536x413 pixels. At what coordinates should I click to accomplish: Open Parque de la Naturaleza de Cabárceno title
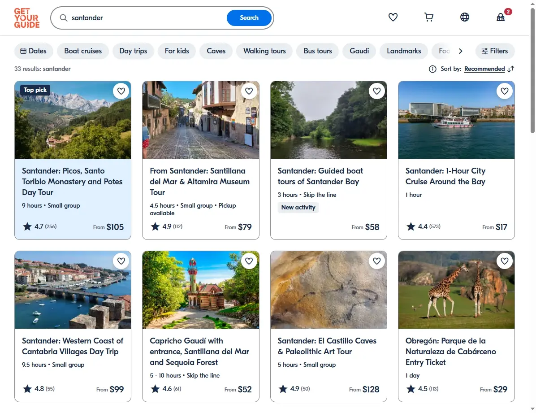pyautogui.click(x=450, y=352)
